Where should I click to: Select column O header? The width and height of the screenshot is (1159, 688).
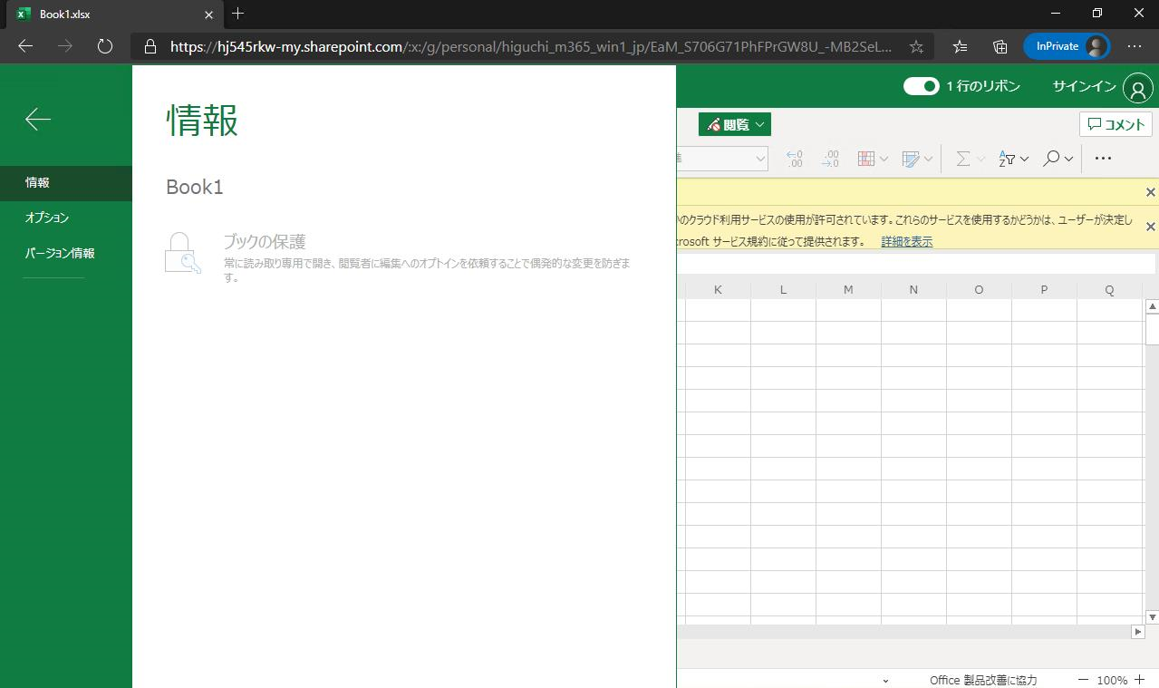coord(979,289)
